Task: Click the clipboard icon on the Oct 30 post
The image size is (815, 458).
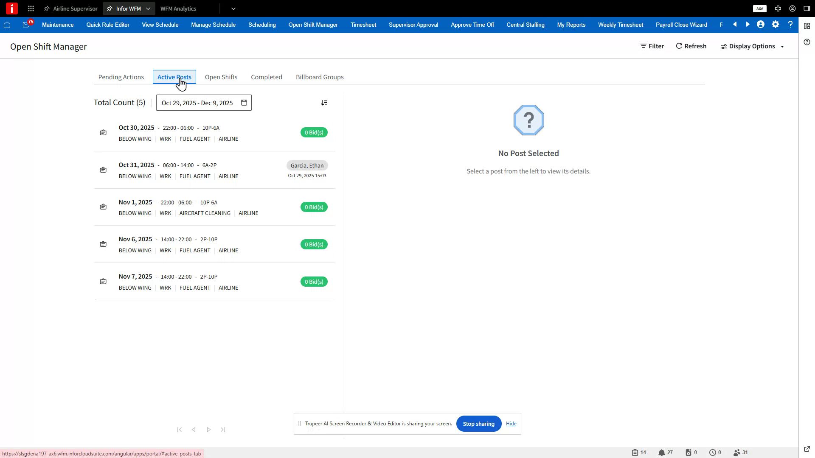Action: pyautogui.click(x=103, y=132)
